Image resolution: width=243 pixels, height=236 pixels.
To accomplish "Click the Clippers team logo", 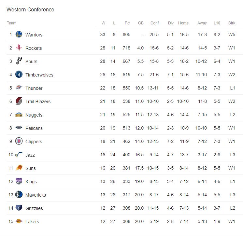I will (19, 141).
